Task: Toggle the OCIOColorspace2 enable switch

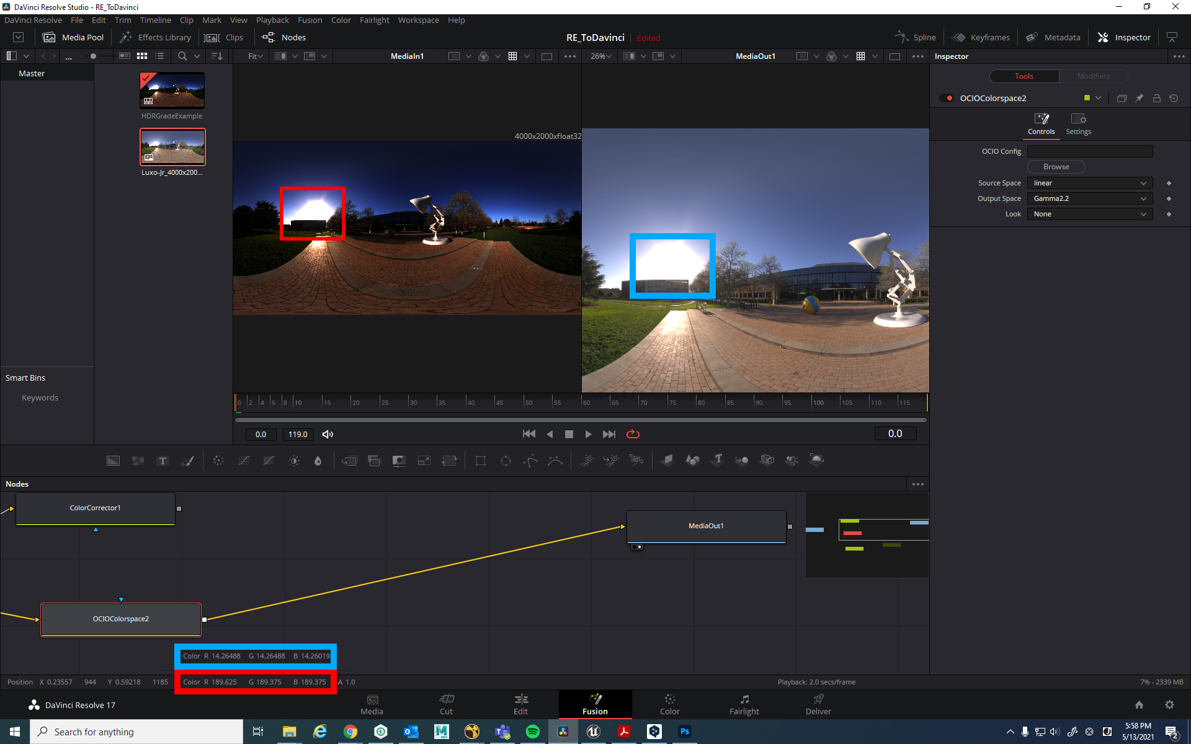Action: tap(947, 99)
